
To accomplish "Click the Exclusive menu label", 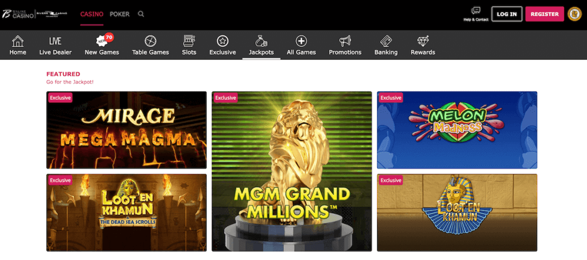I will coord(223,52).
